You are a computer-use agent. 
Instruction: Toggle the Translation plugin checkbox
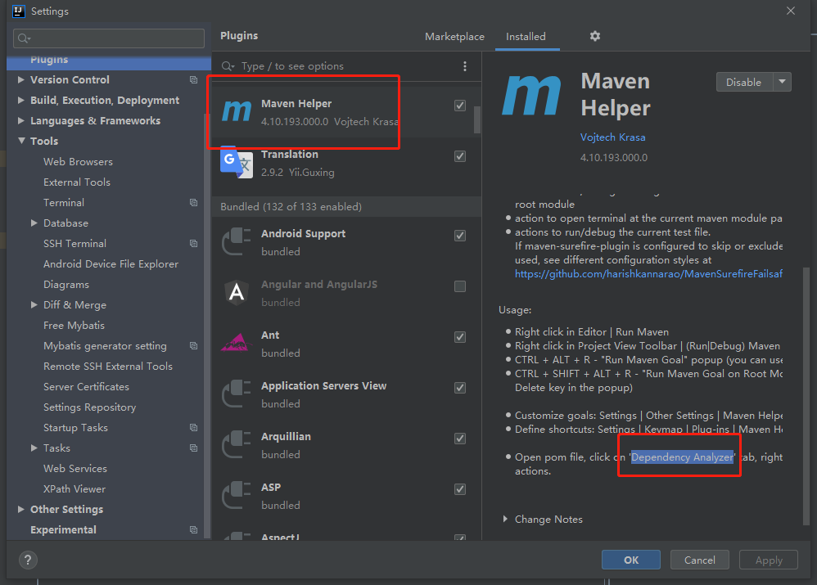pyautogui.click(x=460, y=156)
